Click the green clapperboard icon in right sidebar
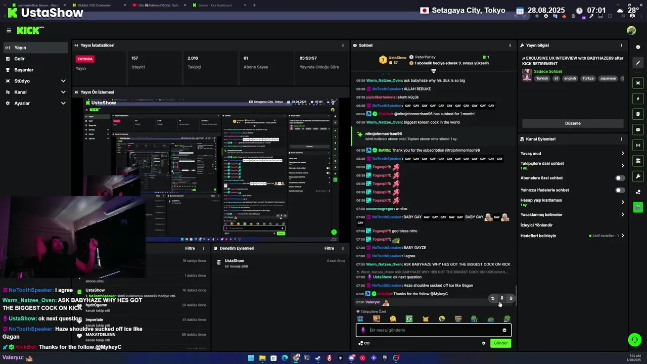The width and height of the screenshot is (647, 364). (638, 207)
